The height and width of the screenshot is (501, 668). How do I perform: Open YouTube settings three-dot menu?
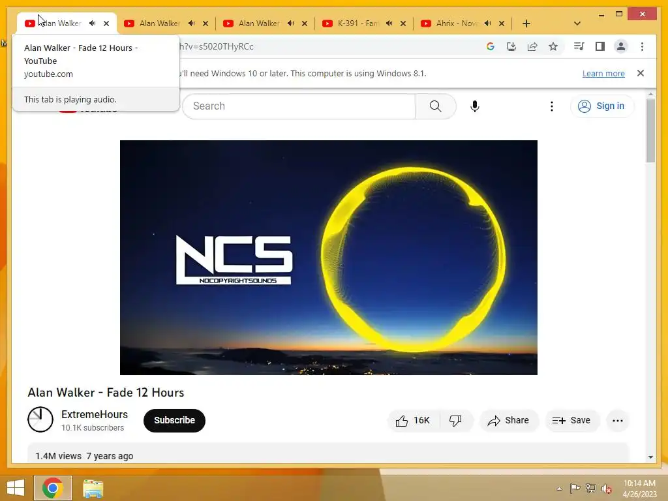coord(552,106)
